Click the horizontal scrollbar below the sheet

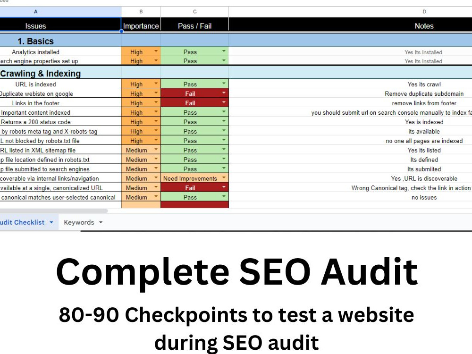(54, 211)
